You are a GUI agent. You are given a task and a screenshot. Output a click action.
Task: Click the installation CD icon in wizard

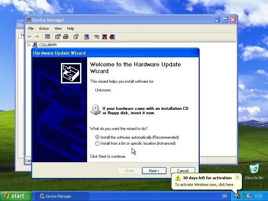click(x=95, y=110)
